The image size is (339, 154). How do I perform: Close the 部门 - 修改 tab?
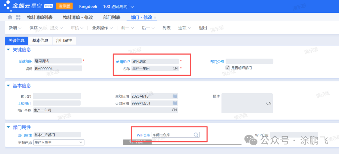pos(155,18)
